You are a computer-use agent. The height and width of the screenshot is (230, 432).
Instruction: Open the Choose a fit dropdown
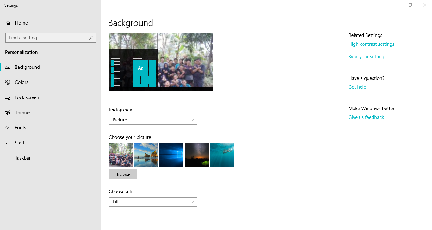(x=153, y=202)
